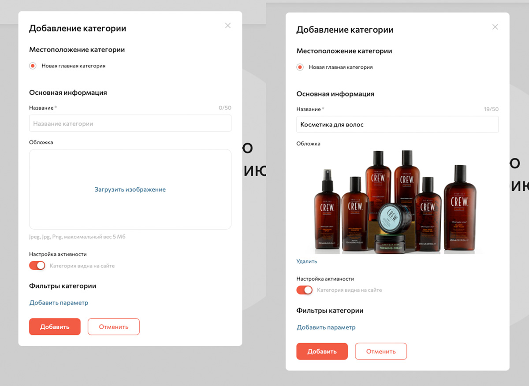Click 'Загрузить изображение' upload link
529x386 pixels.
click(x=130, y=189)
